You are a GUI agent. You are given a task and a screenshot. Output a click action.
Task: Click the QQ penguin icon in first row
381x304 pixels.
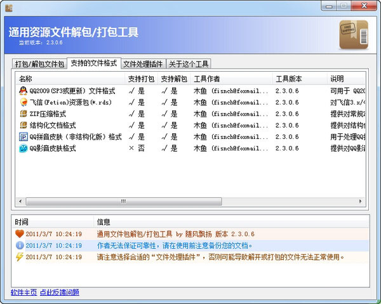pos(23,91)
